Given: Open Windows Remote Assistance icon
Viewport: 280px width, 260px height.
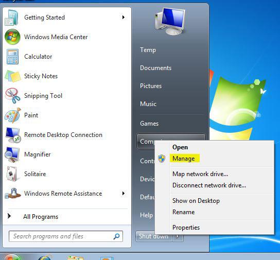Looking at the screenshot, I should [x=13, y=194].
